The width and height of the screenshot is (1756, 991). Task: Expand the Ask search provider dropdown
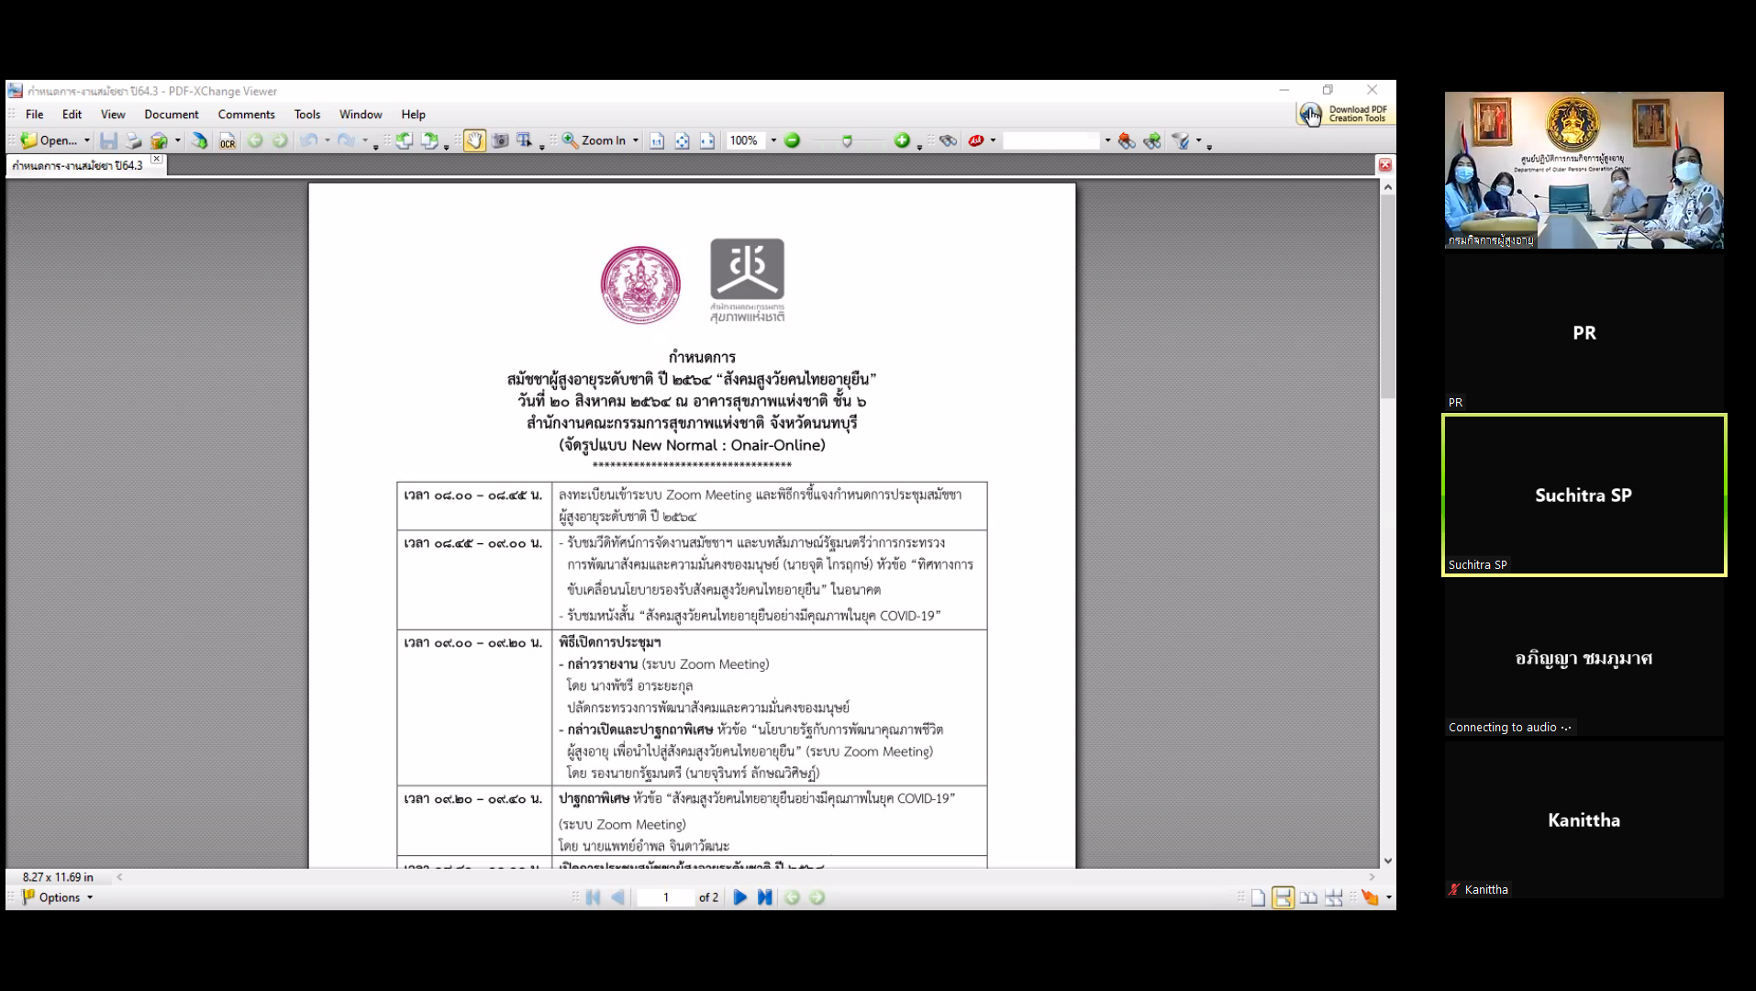click(x=993, y=140)
